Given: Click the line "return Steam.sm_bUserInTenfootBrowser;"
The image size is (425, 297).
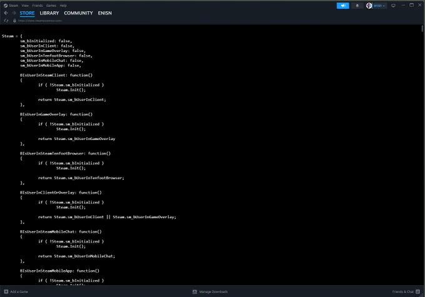Looking at the screenshot, I should 81,178.
